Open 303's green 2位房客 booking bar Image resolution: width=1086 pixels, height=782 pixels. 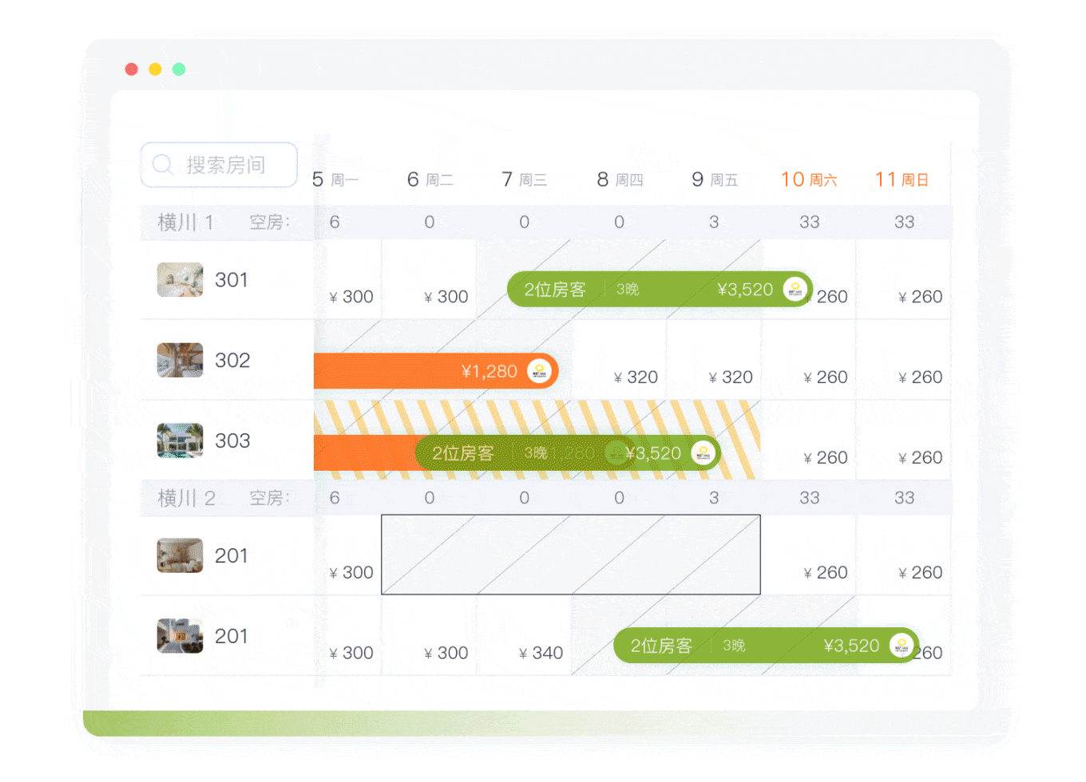pos(568,453)
